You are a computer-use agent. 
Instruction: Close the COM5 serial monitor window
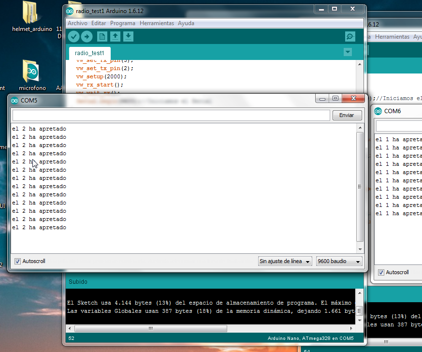pos(353,98)
